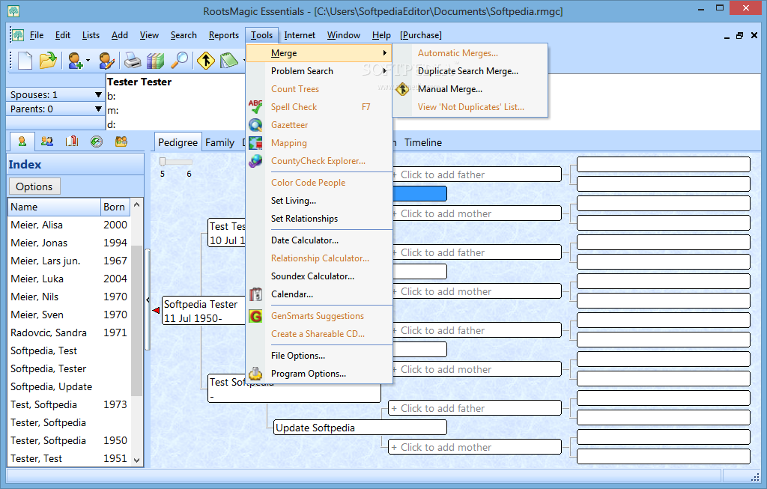Open the Soundex Calculator
The width and height of the screenshot is (767, 489).
pos(312,276)
